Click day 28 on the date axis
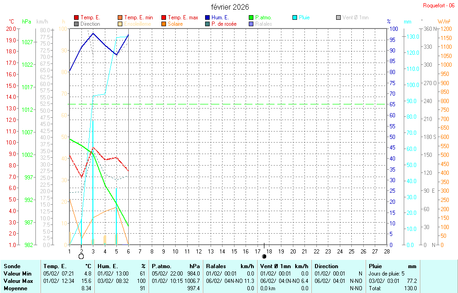 (x=387, y=251)
